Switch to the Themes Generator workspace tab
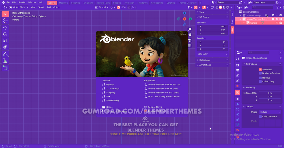 [187, 3]
